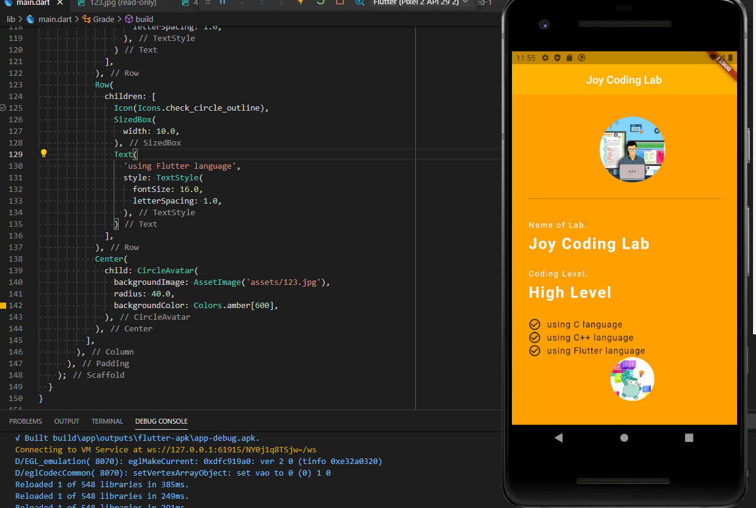756x508 pixels.
Task: Open the OUTPUT panel tab
Action: [x=67, y=421]
